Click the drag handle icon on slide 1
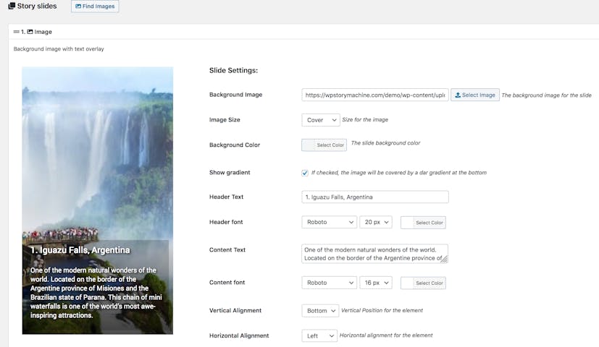The width and height of the screenshot is (599, 347). [x=17, y=32]
